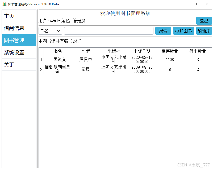Click the book app icon in title bar
This screenshot has height=169, width=213.
(5, 4)
